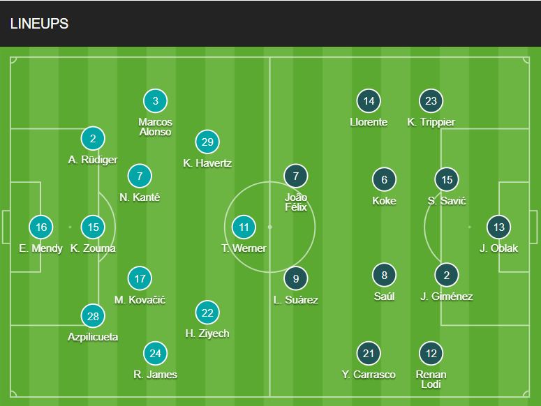Open N. Kanté's number 7 player icon
The width and height of the screenshot is (541, 406).
pyautogui.click(x=140, y=176)
